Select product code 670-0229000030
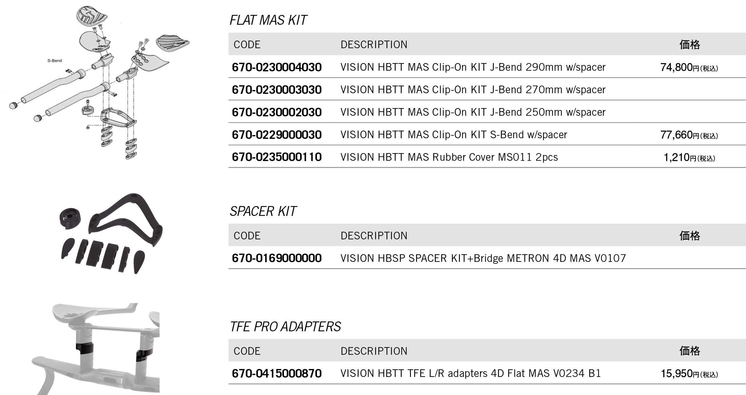 (277, 135)
